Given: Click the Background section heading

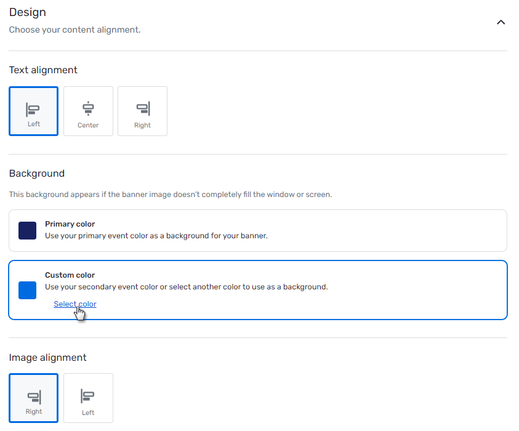Looking at the screenshot, I should [x=37, y=173].
